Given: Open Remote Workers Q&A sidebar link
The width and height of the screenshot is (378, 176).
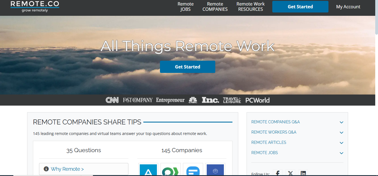Looking at the screenshot, I should [x=274, y=132].
